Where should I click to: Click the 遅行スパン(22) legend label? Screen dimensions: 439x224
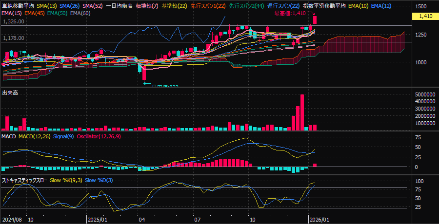tap(284, 6)
